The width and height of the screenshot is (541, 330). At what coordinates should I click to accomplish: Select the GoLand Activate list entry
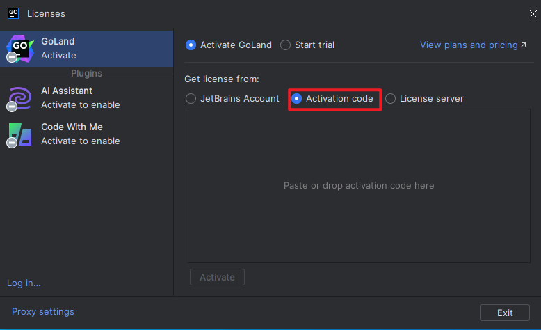pos(87,49)
